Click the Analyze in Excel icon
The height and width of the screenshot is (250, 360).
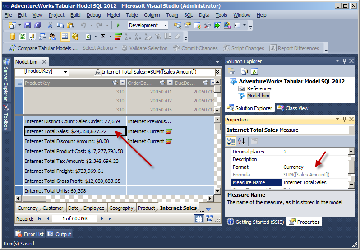(23, 37)
